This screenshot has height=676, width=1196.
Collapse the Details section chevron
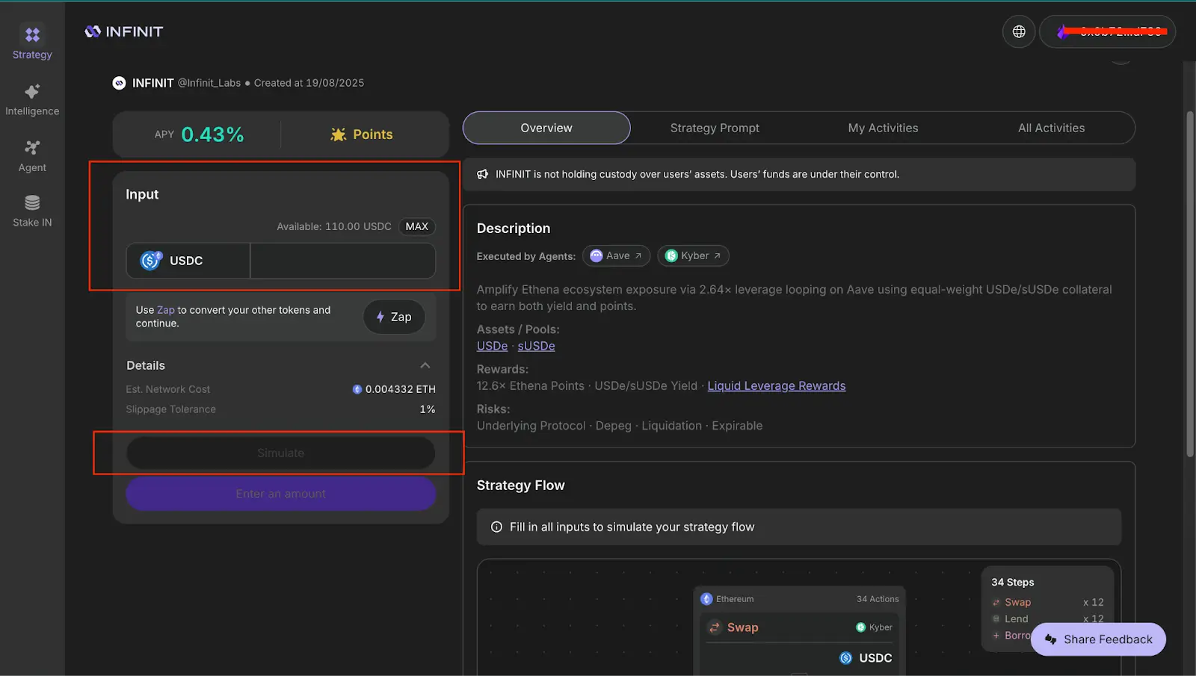(425, 365)
